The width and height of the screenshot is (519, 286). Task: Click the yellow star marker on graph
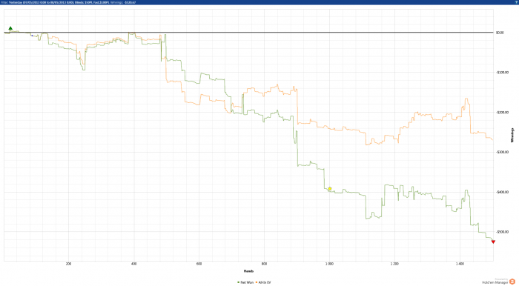tap(330, 189)
